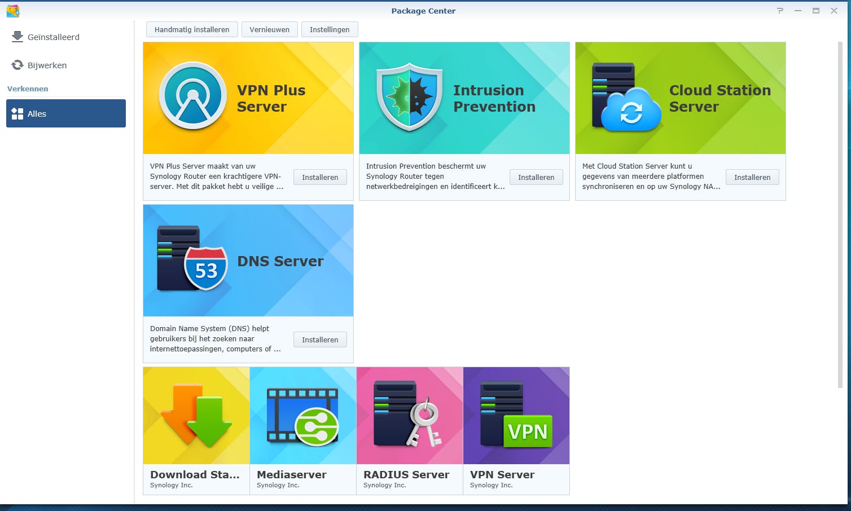
Task: Click the Mediaserver package name
Action: point(292,474)
